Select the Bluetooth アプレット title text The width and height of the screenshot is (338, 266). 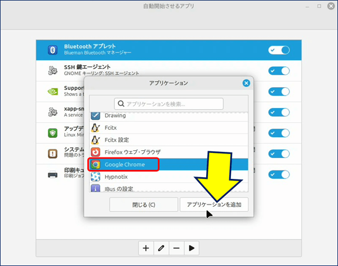[x=90, y=46]
